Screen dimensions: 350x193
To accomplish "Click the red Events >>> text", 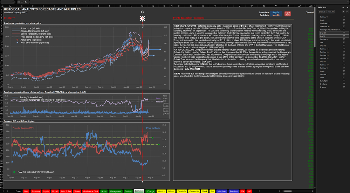I will click(9, 18).
